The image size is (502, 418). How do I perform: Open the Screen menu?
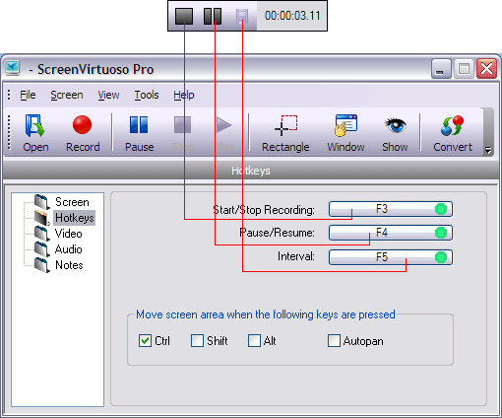point(67,95)
